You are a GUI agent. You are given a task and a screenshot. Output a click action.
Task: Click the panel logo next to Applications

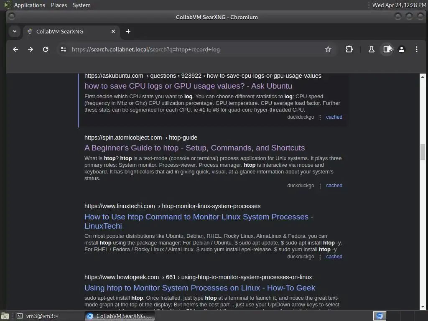8,5
